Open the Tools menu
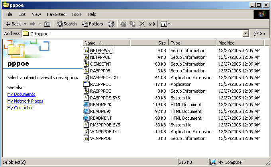Screen dimensions: 271x167 coord(77,14)
